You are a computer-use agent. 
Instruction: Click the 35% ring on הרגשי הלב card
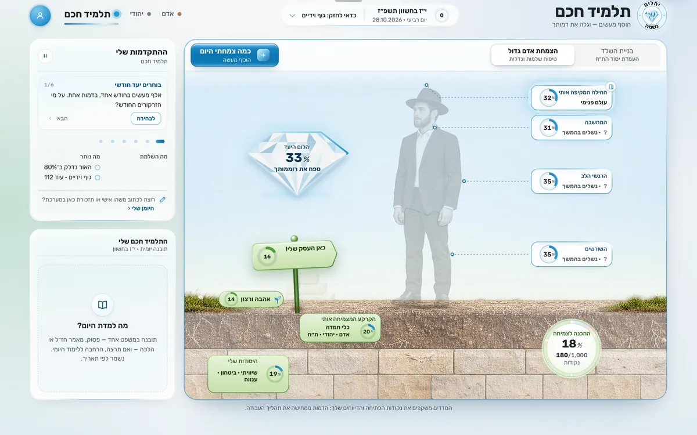point(548,182)
